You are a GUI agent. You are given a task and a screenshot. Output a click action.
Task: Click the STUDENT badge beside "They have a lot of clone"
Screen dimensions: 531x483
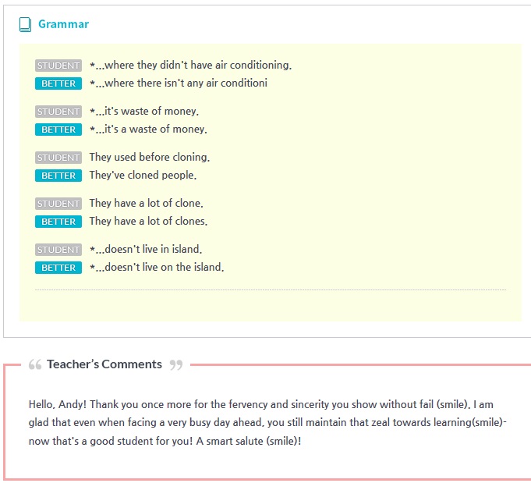(x=58, y=204)
